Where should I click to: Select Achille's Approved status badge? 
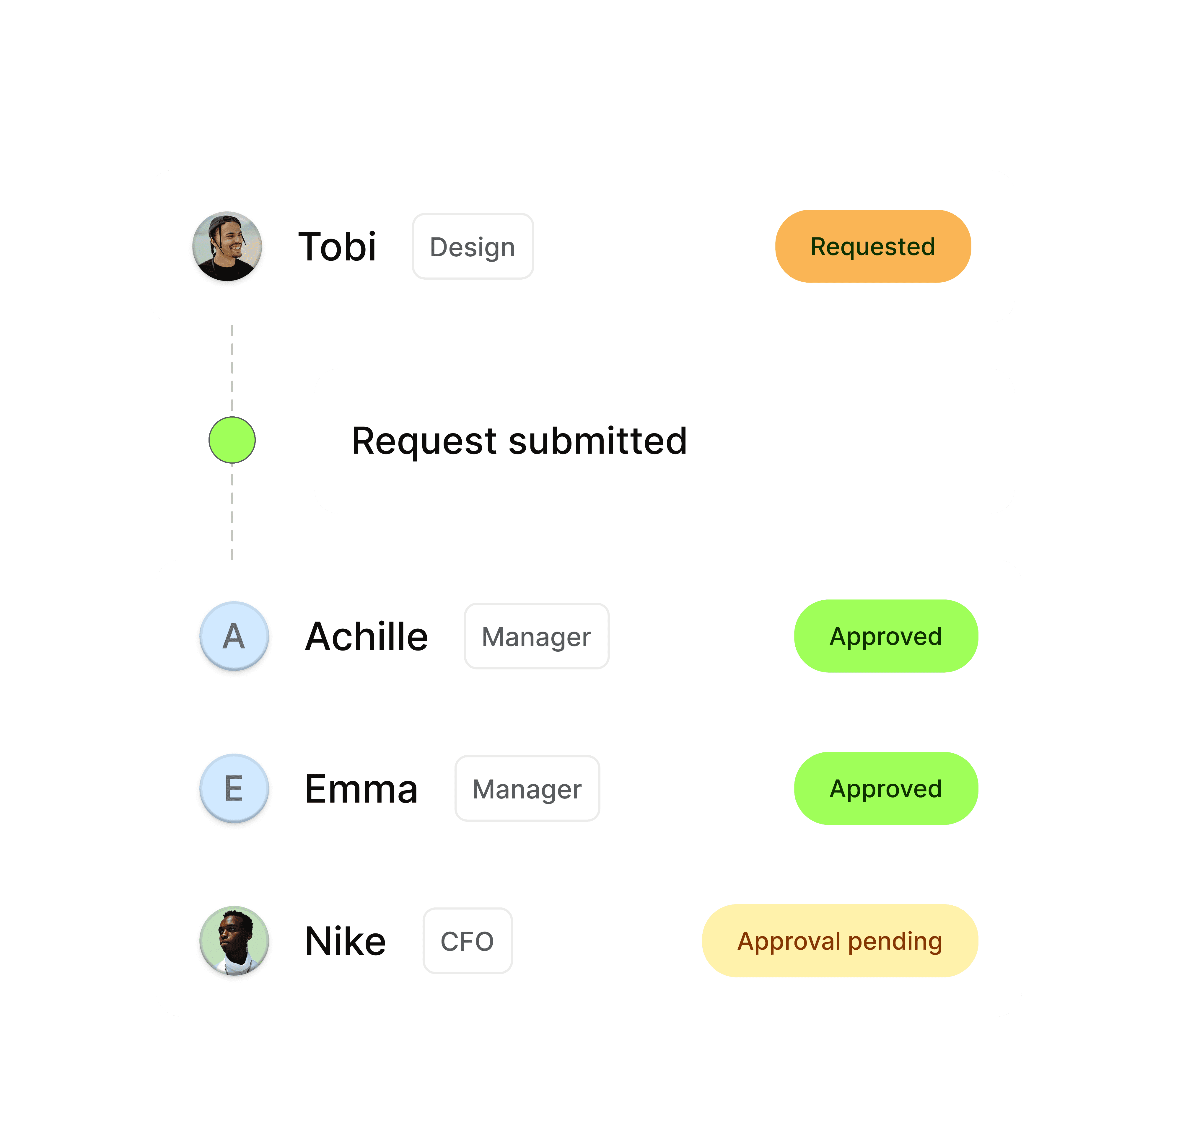(x=886, y=636)
